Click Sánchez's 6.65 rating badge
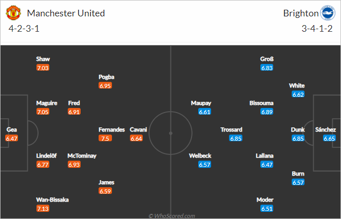This screenshot has height=219, width=341. [329, 138]
